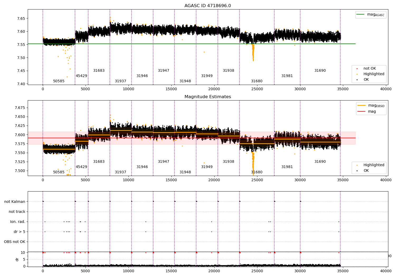396x277 pixels.
Task: Click the 31690 label in middle plot
Action: [320, 161]
